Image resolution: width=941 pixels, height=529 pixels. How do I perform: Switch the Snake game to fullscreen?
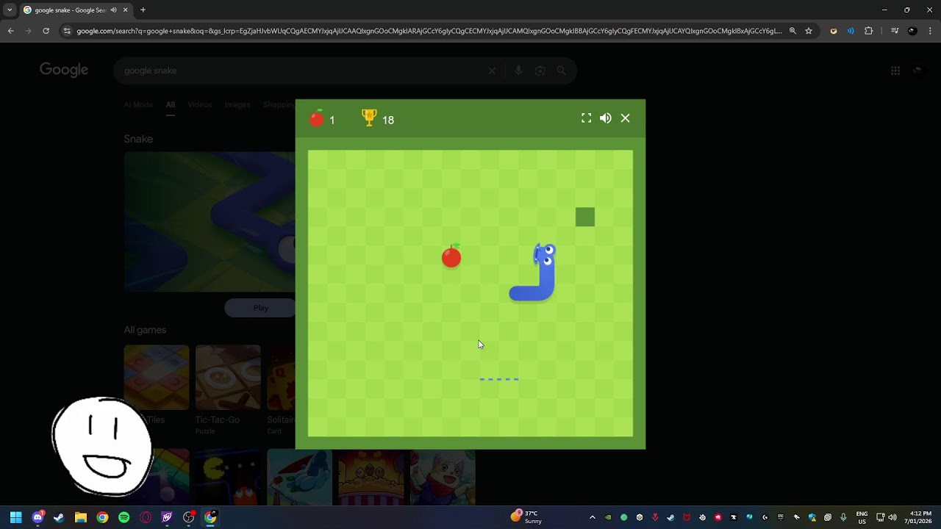tap(586, 118)
